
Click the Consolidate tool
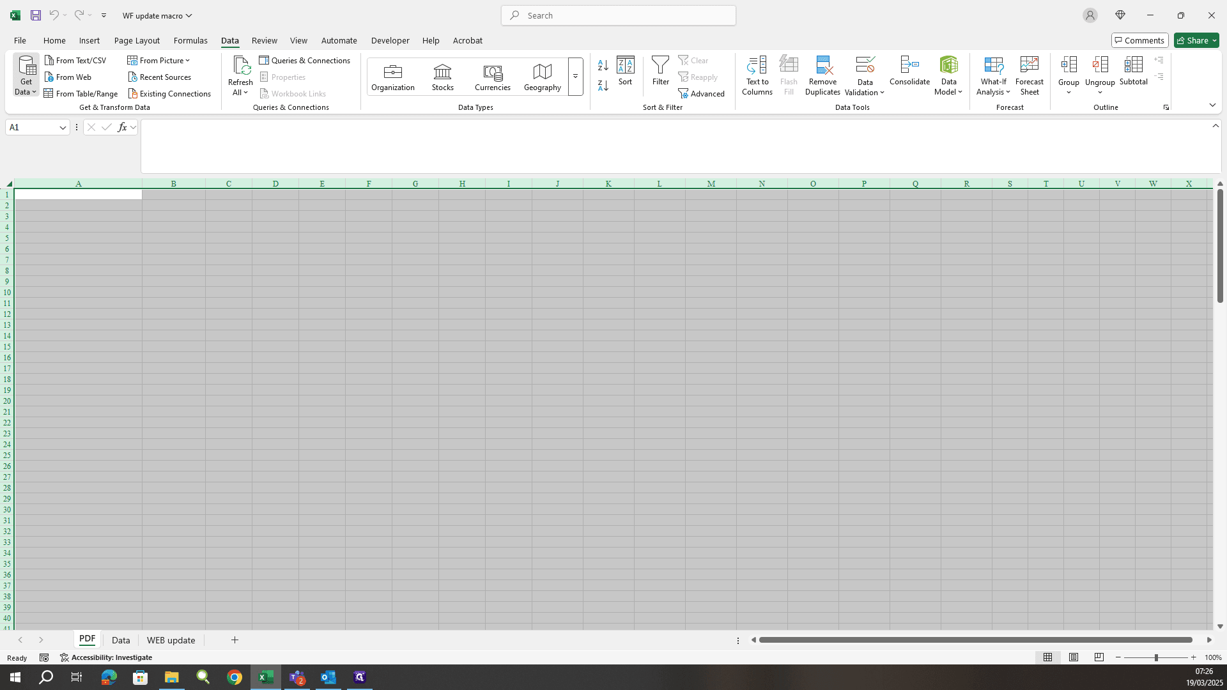pyautogui.click(x=909, y=71)
